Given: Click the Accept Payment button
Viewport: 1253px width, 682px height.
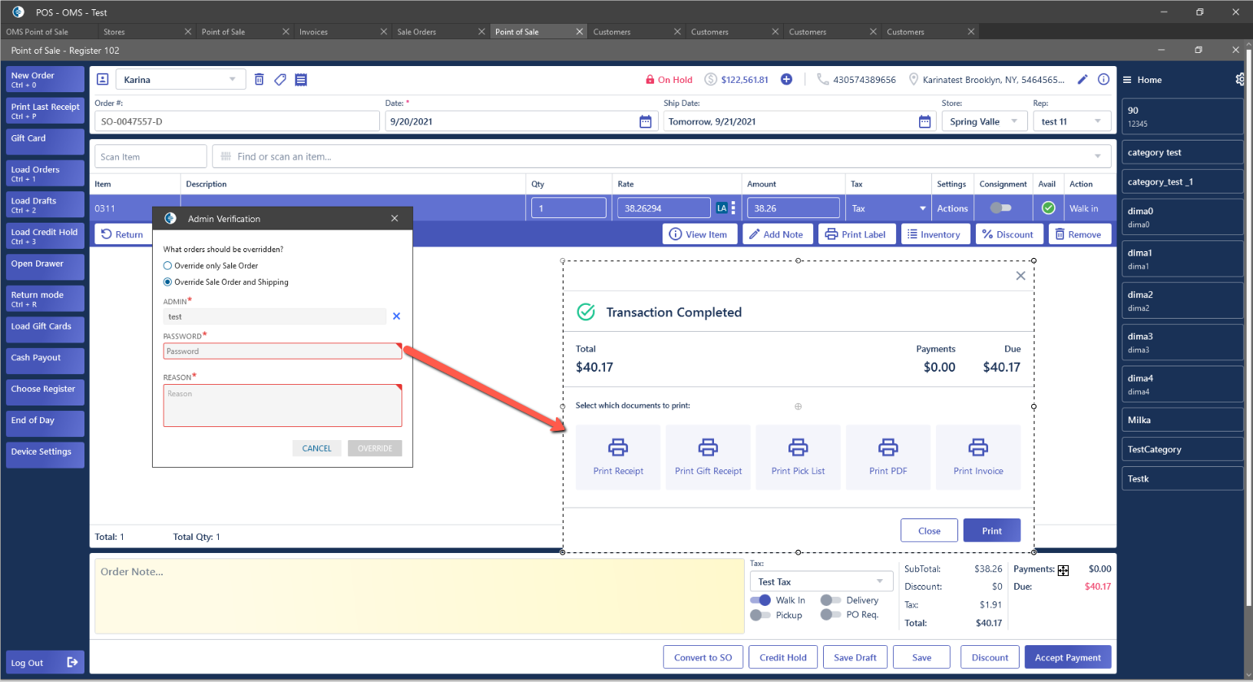Looking at the screenshot, I should pos(1067,657).
